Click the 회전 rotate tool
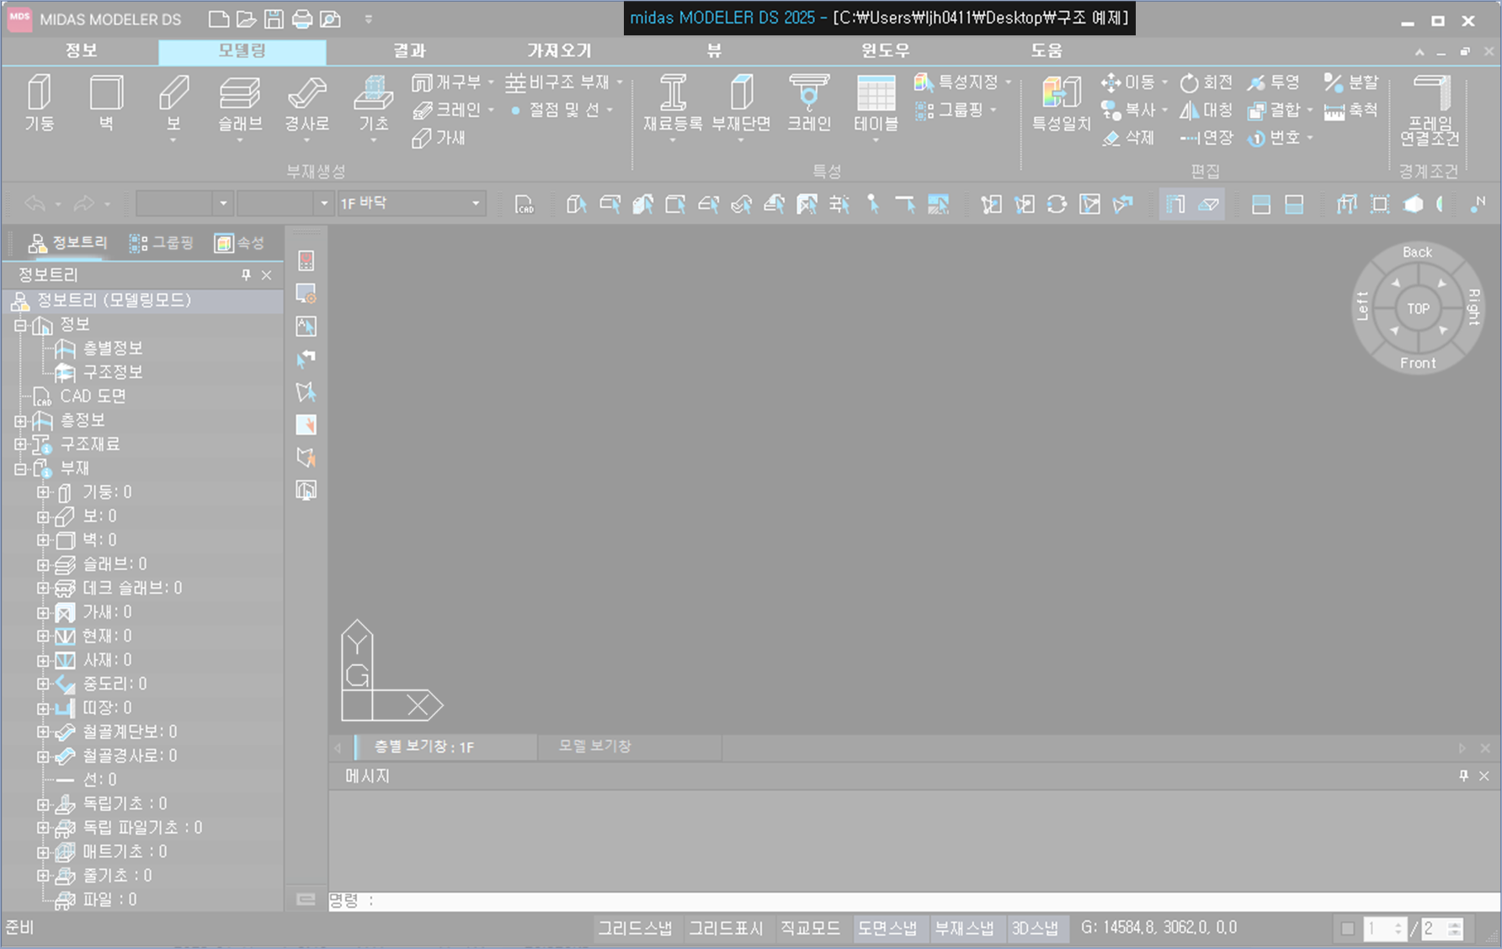 1206,83
